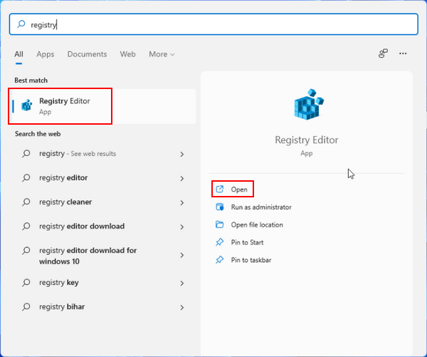Expand the 'registry cleaner' suggestion arrow
Screen dimensions: 427x357
182,202
